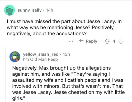Viewport: 132px width, 102px height.
Task: Upvote sunny_sally's comment
Action: click(107, 41)
